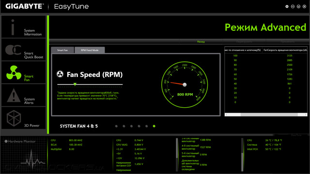The width and height of the screenshot is (310, 174).
Task: Select the fifth fan page dot
Action: [146, 126]
